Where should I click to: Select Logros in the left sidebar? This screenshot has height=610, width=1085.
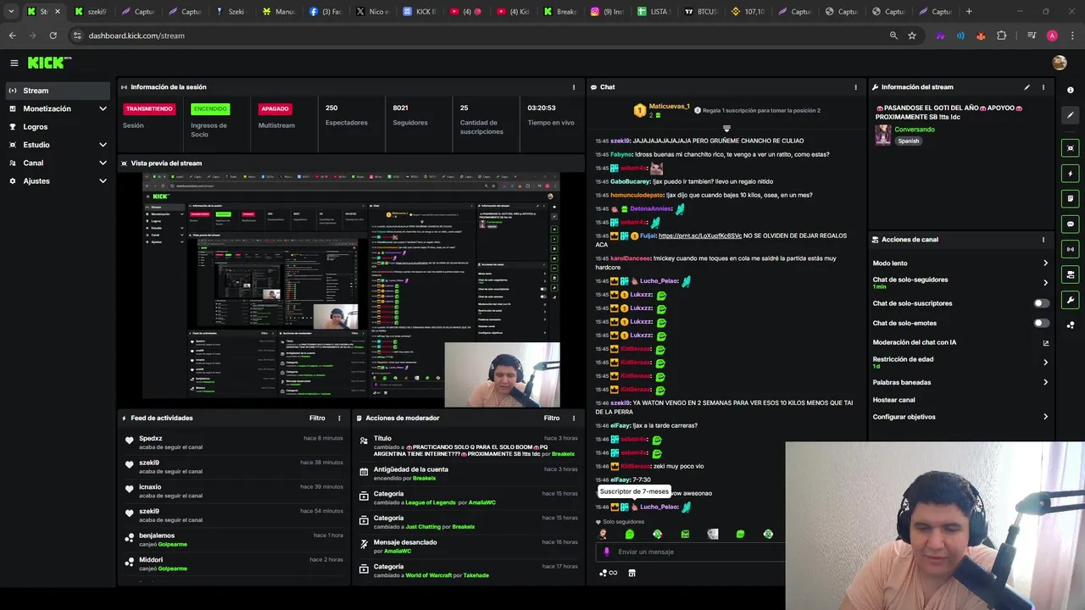(57, 127)
